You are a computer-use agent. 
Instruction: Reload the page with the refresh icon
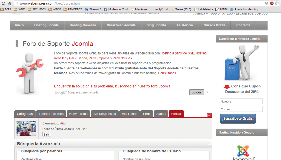pos(3,3)
